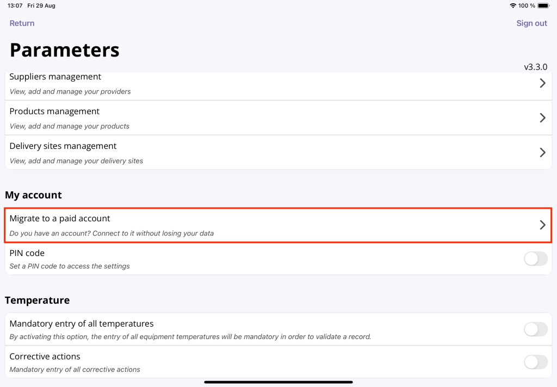The image size is (557, 387).
Task: Tap the clock time in status bar
Action: click(x=15, y=5)
